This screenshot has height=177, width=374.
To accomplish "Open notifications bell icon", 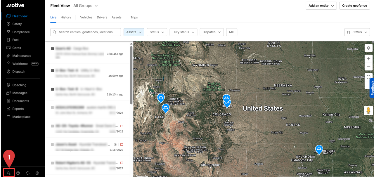I will (28, 173).
